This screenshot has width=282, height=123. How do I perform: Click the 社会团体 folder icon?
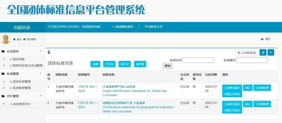3,51
